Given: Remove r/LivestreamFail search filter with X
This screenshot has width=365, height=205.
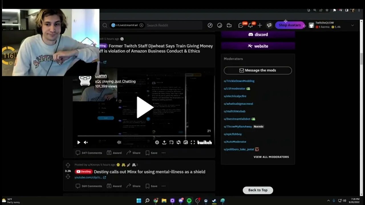Looking at the screenshot, I should [x=141, y=25].
